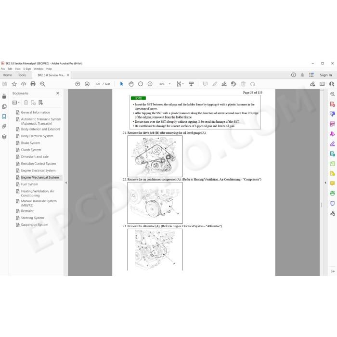Share the file via email icon
This screenshot has width=337, height=337.
point(322,84)
